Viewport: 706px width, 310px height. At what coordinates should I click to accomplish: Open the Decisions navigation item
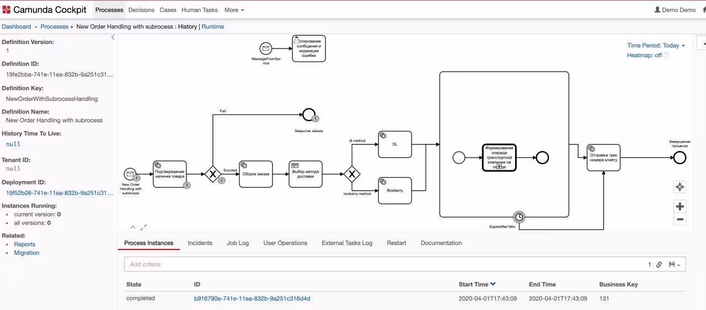click(141, 10)
